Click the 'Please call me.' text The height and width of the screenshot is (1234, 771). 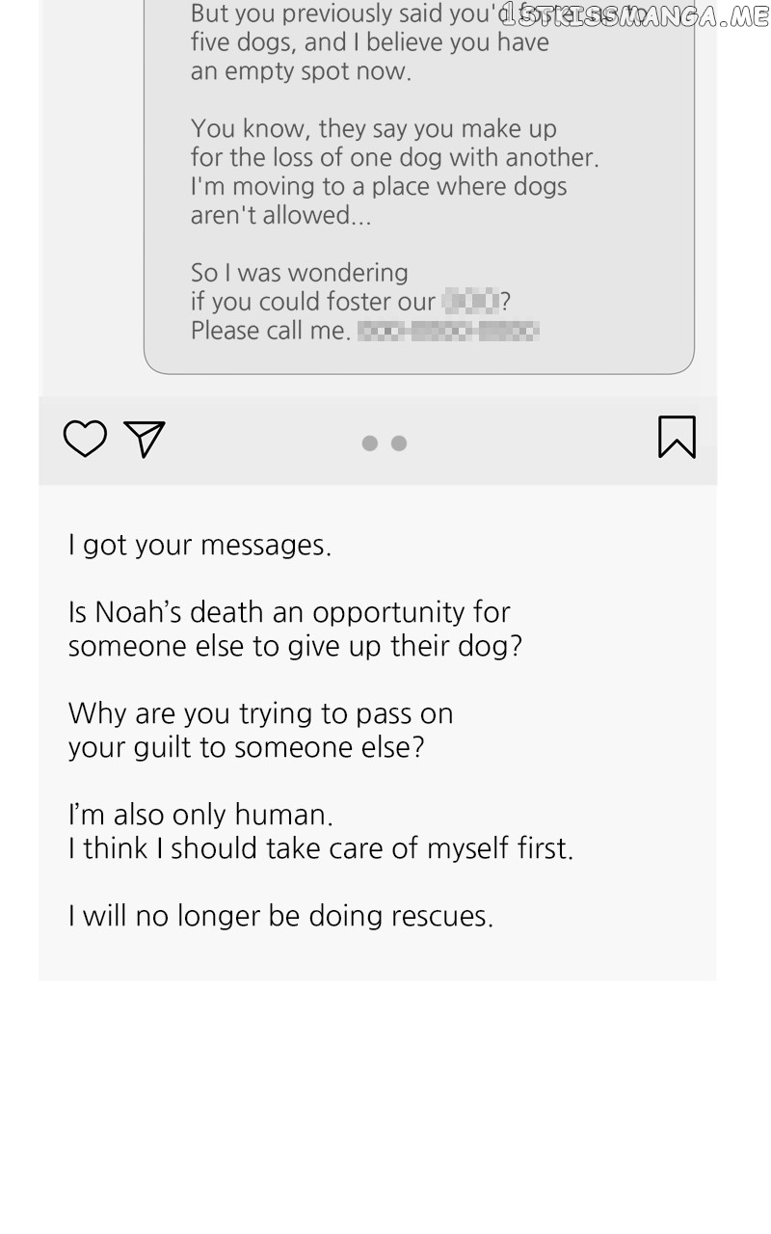[270, 331]
